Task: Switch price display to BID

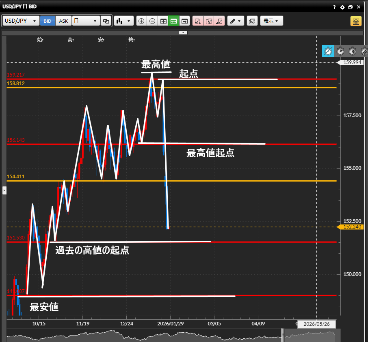Action: [x=48, y=21]
